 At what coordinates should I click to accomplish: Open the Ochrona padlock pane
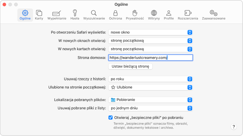click(x=115, y=15)
